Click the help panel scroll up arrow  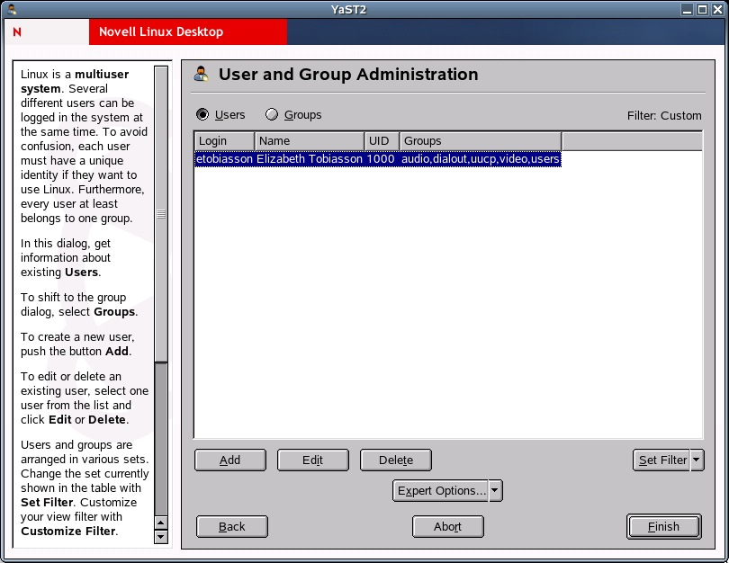click(161, 523)
